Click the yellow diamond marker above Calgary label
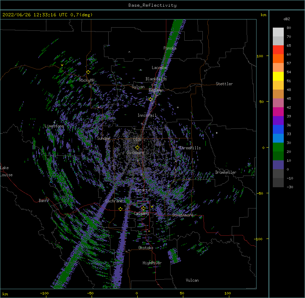 pyautogui.click(x=143, y=208)
